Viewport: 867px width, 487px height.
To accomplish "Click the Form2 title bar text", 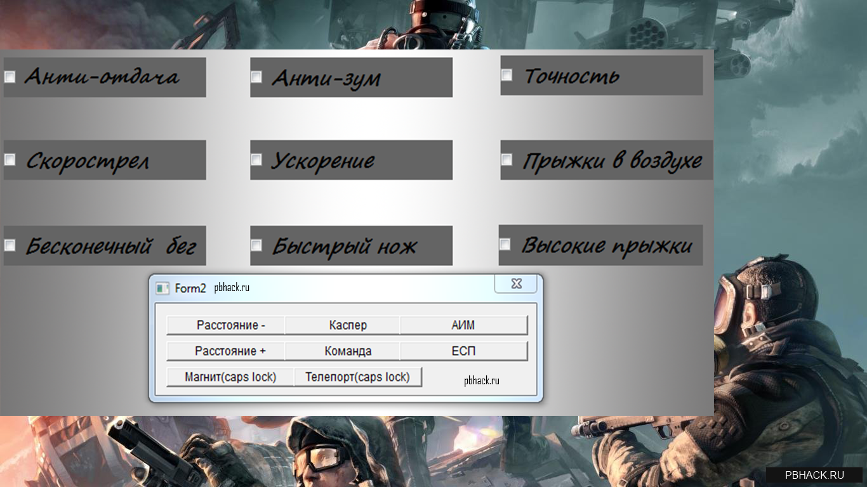I will click(x=190, y=289).
